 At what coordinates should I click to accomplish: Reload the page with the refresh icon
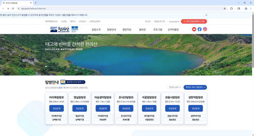coord(13,9)
